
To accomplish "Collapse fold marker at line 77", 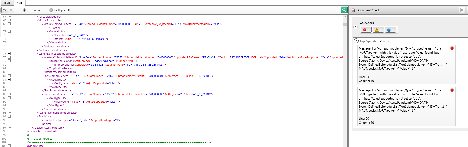I will tap(9, 54).
